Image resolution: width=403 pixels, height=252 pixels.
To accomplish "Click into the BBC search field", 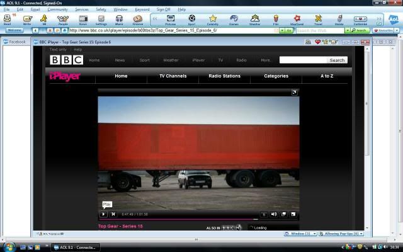I will tap(303, 60).
